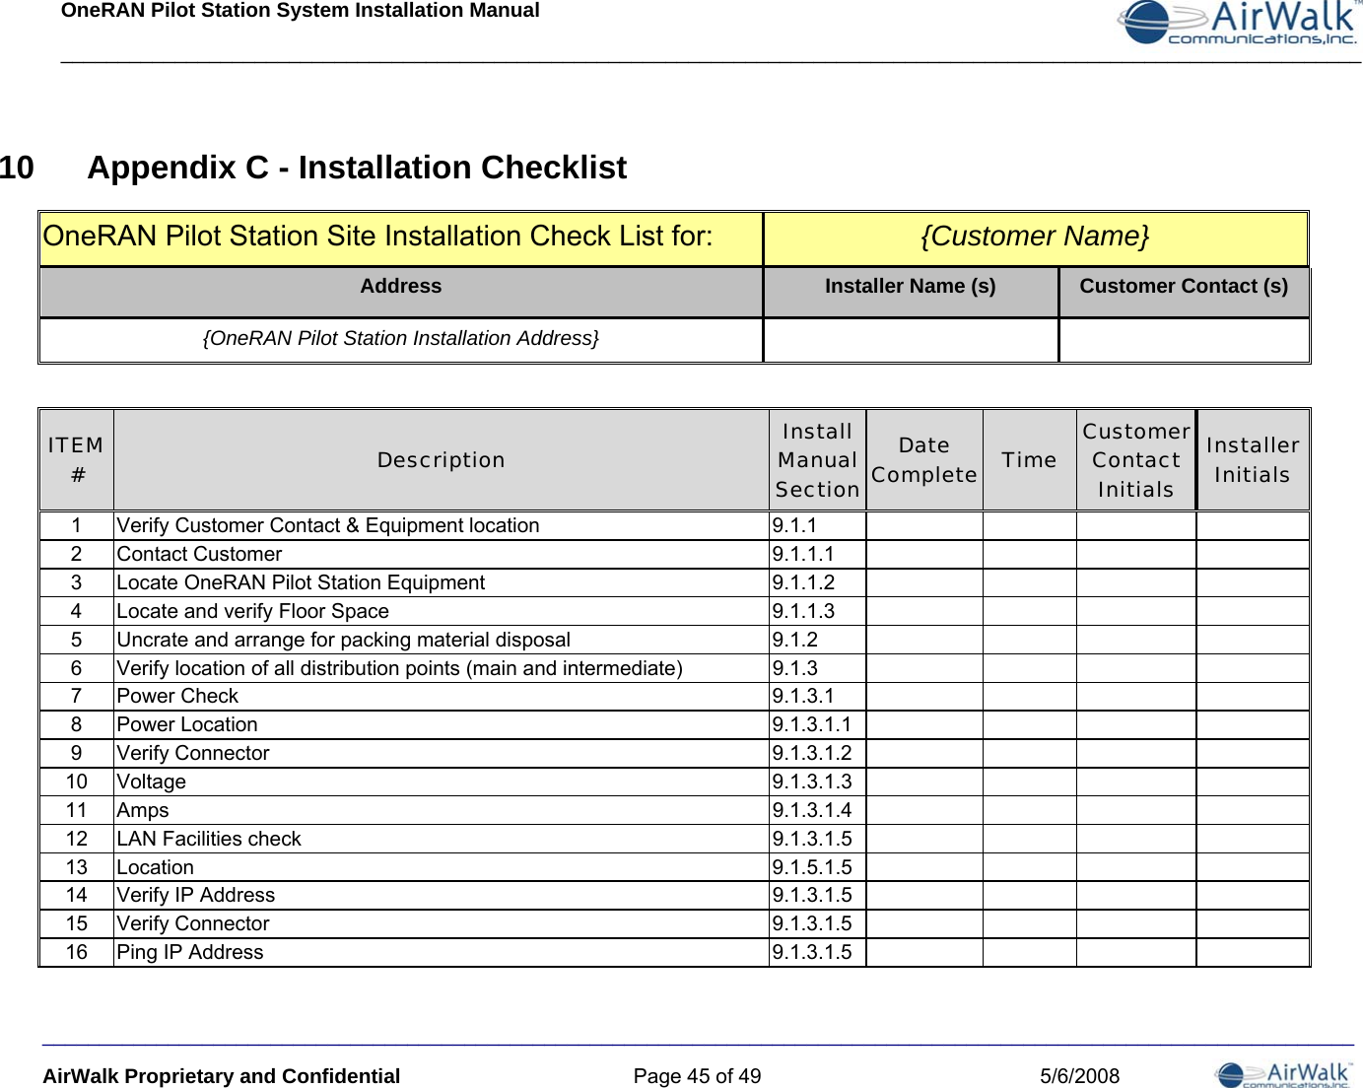Click Time cell for 'Power Check' row
Screen dimensions: 1363x1088
pyautogui.click(x=1029, y=696)
